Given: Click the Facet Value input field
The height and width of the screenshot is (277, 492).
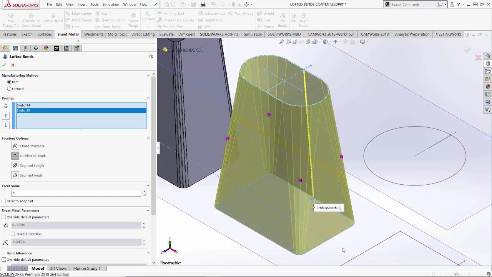Looking at the screenshot, I should click(x=76, y=193).
